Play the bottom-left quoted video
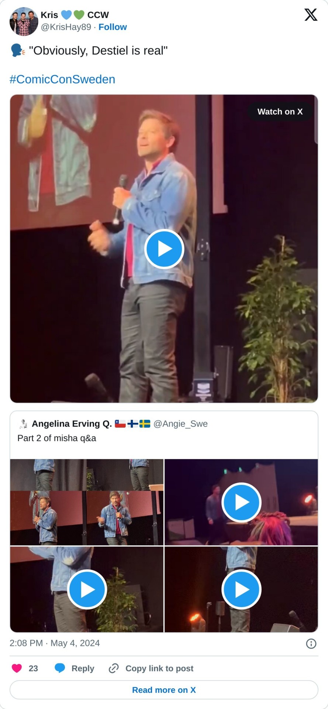Viewport: 328px width, 709px height. (x=87, y=590)
